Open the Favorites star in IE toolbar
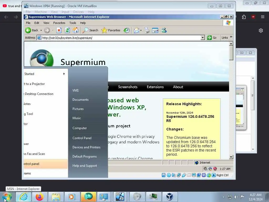 click(x=111, y=31)
